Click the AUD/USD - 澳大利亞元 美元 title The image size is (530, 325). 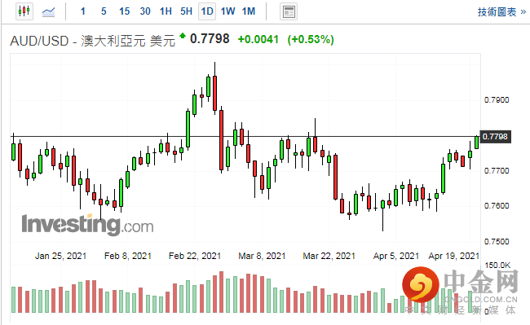pos(93,41)
